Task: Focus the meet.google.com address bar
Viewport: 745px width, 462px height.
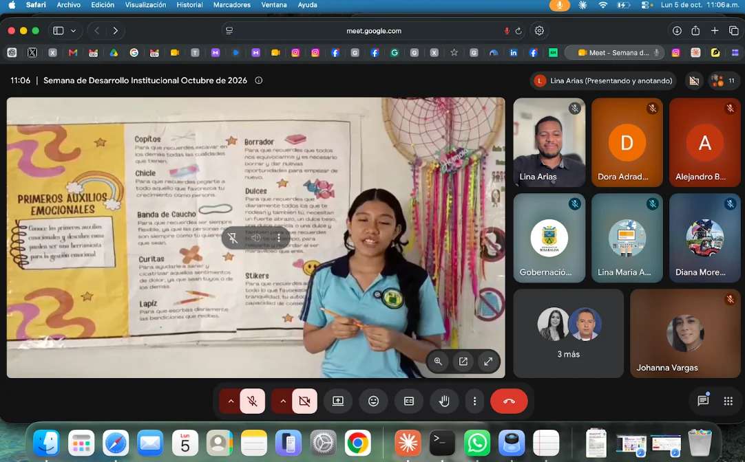Action: click(x=373, y=31)
